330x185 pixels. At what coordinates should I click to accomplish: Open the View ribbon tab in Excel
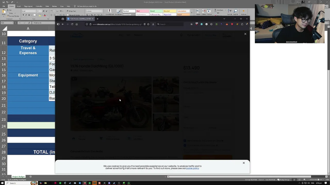coord(62,6)
